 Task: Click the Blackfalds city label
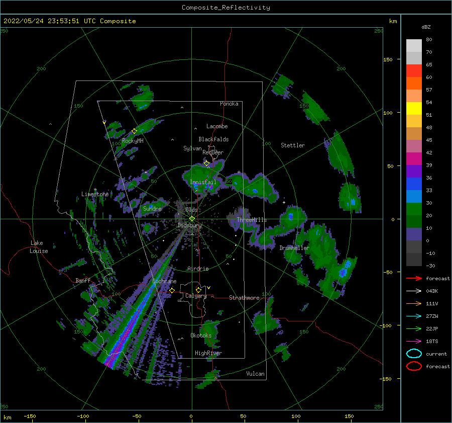[x=213, y=139]
